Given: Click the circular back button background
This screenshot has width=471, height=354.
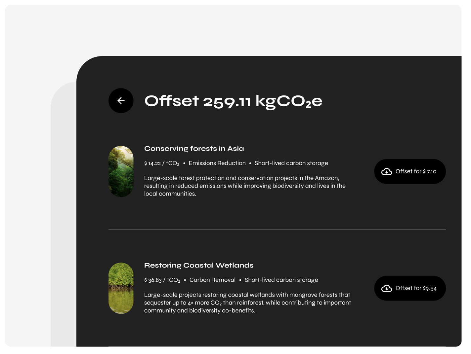Looking at the screenshot, I should (121, 100).
